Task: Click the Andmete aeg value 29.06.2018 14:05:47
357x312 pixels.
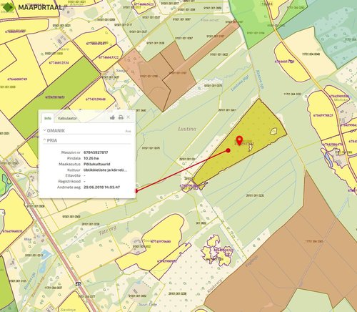Action: coord(102,187)
